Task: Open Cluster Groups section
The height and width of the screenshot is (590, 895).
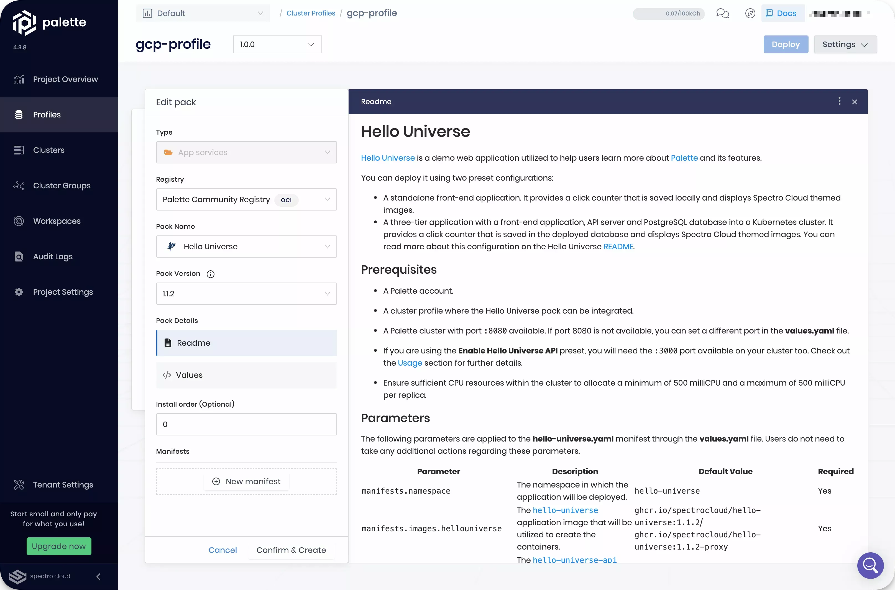Action: point(59,186)
